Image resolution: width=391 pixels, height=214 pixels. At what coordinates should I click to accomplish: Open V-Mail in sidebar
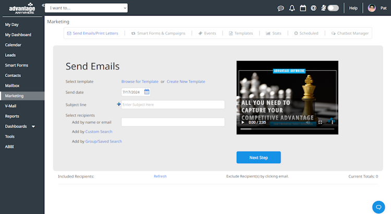[x=10, y=106]
